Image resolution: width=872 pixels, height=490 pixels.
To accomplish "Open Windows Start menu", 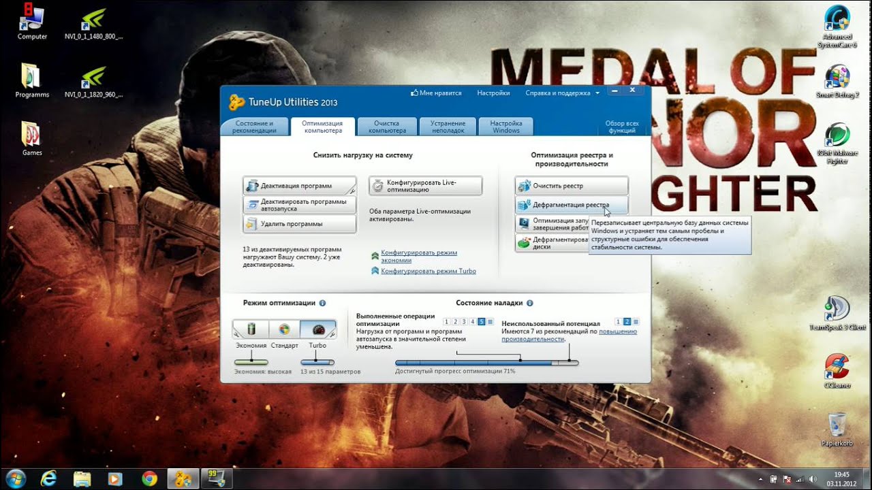I will 14,478.
